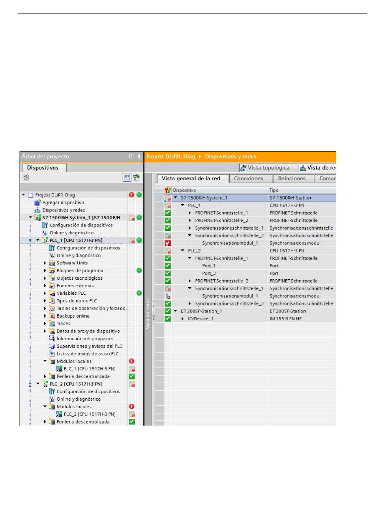Collapse the project tree with arrow icon
This screenshot has height=514, width=375.
tap(139, 156)
